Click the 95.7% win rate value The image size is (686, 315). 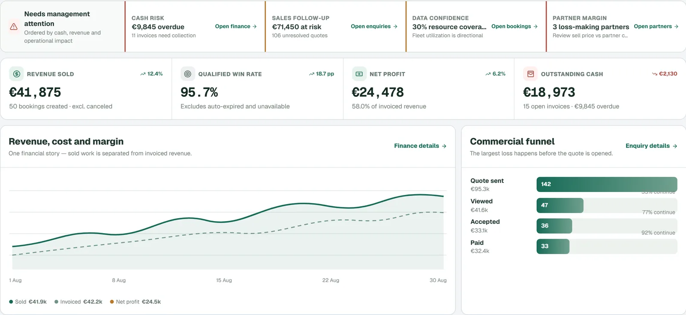[x=199, y=92]
